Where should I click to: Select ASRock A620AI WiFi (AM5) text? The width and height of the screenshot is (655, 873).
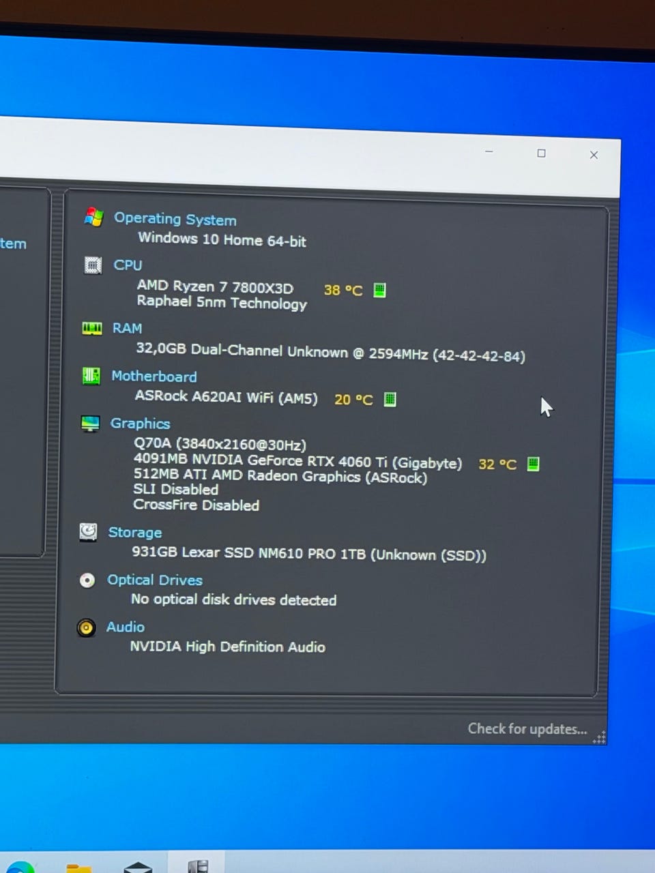point(226,397)
